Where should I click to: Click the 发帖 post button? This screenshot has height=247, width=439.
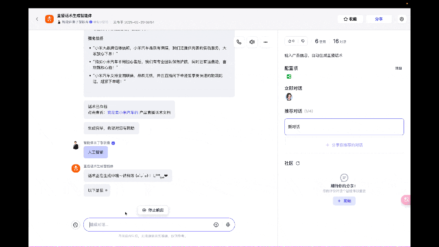[344, 201]
